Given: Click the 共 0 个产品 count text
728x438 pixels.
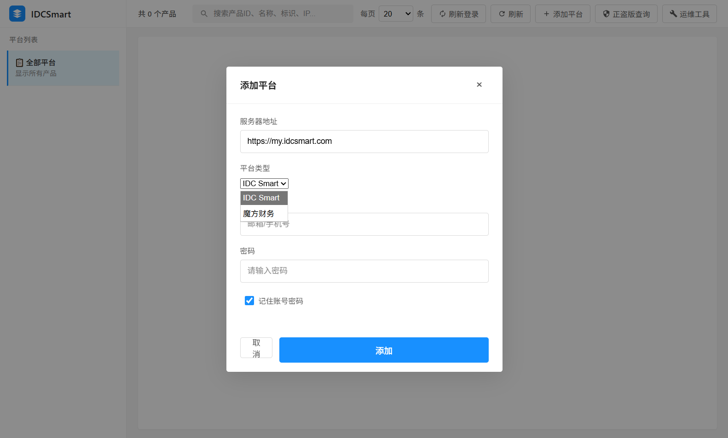Looking at the screenshot, I should [x=157, y=14].
